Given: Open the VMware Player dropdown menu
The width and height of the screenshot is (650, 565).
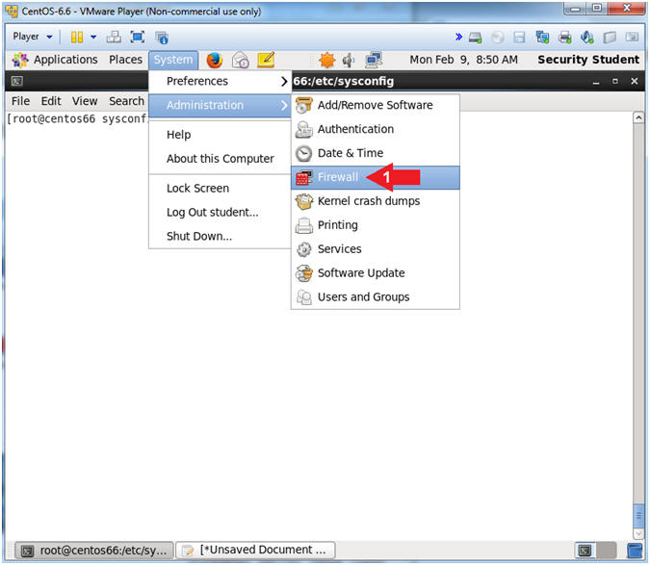Looking at the screenshot, I should pos(33,37).
